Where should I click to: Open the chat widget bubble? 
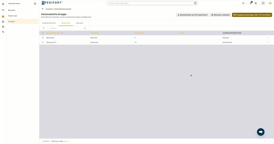[x=261, y=132]
